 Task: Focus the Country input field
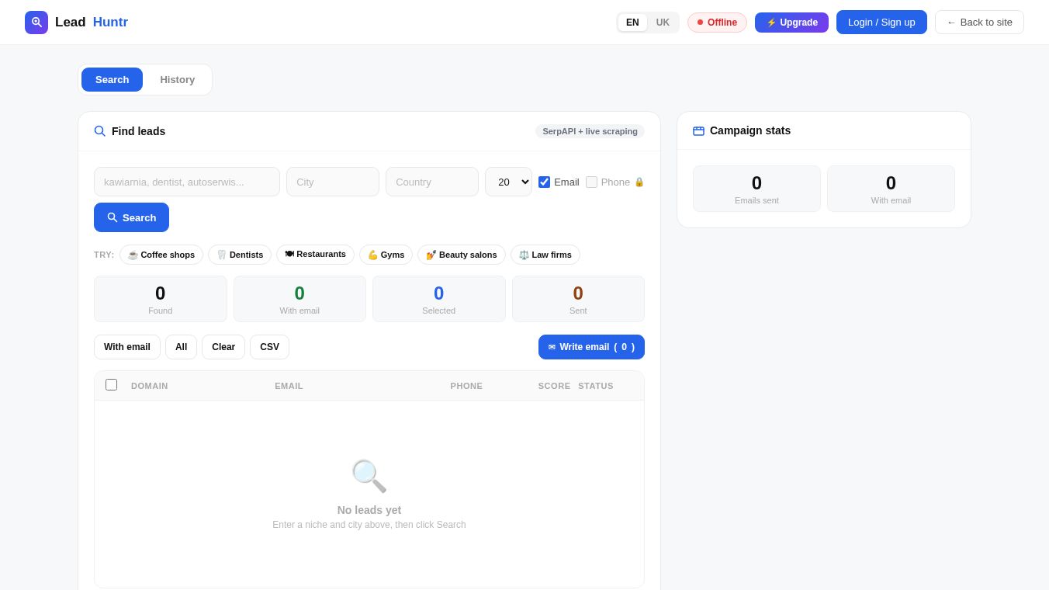point(432,182)
